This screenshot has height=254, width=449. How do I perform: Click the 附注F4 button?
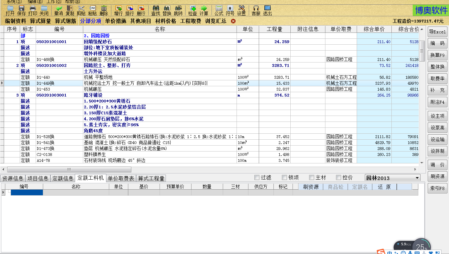point(437,102)
